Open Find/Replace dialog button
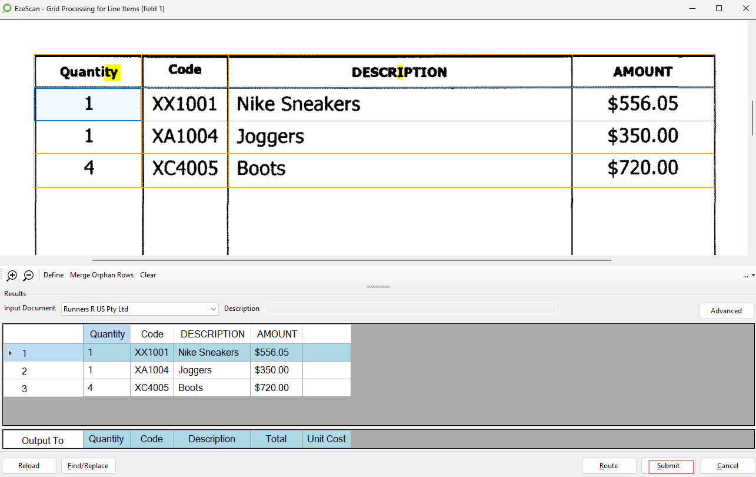 tap(88, 466)
